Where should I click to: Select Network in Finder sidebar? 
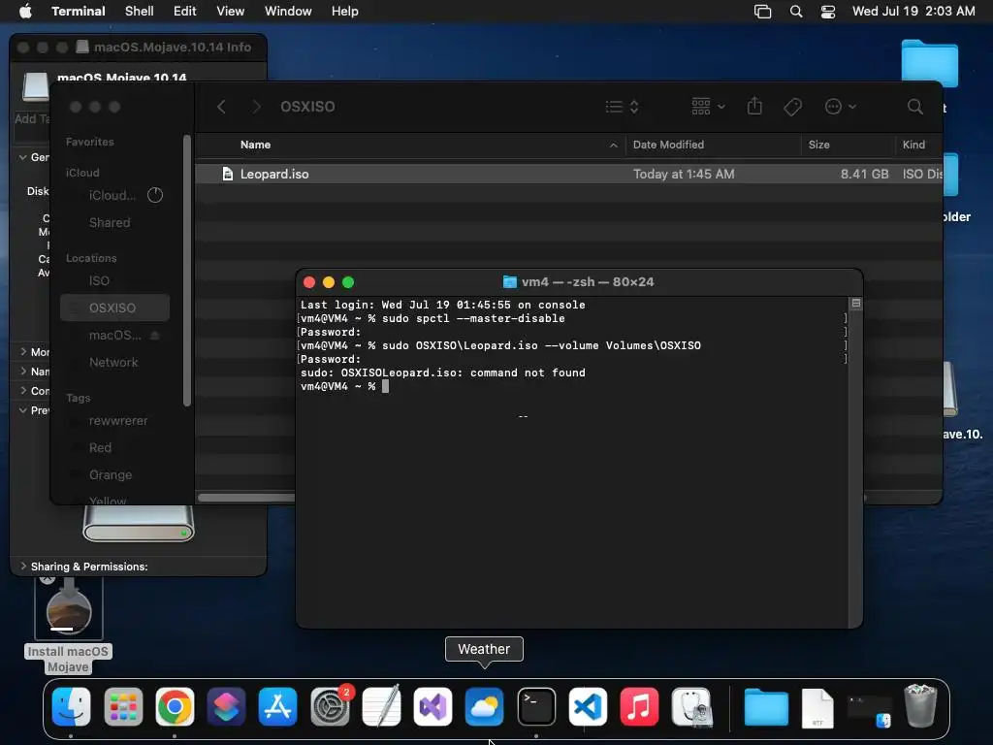(x=116, y=362)
